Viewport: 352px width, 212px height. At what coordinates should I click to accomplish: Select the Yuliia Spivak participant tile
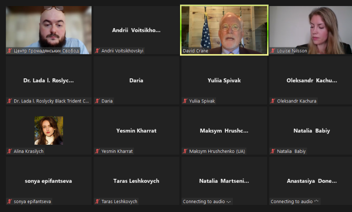224,80
